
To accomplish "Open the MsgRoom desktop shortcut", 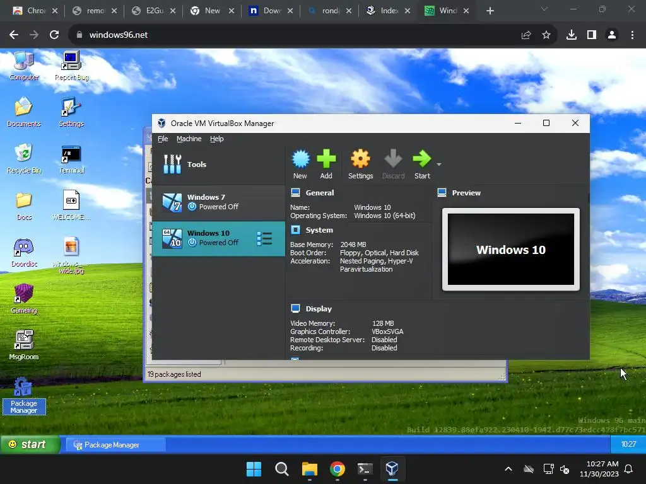I will coord(24,346).
